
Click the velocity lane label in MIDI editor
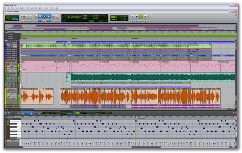(x=13, y=141)
